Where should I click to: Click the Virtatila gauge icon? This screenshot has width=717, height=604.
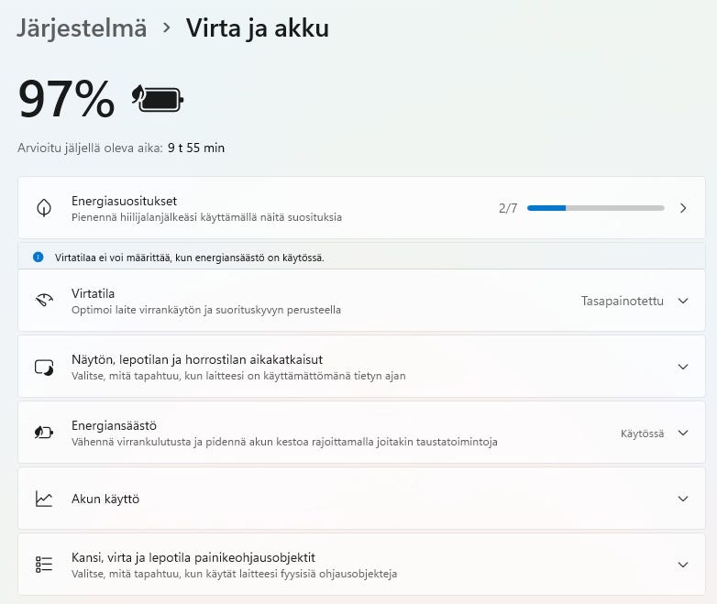coord(44,301)
